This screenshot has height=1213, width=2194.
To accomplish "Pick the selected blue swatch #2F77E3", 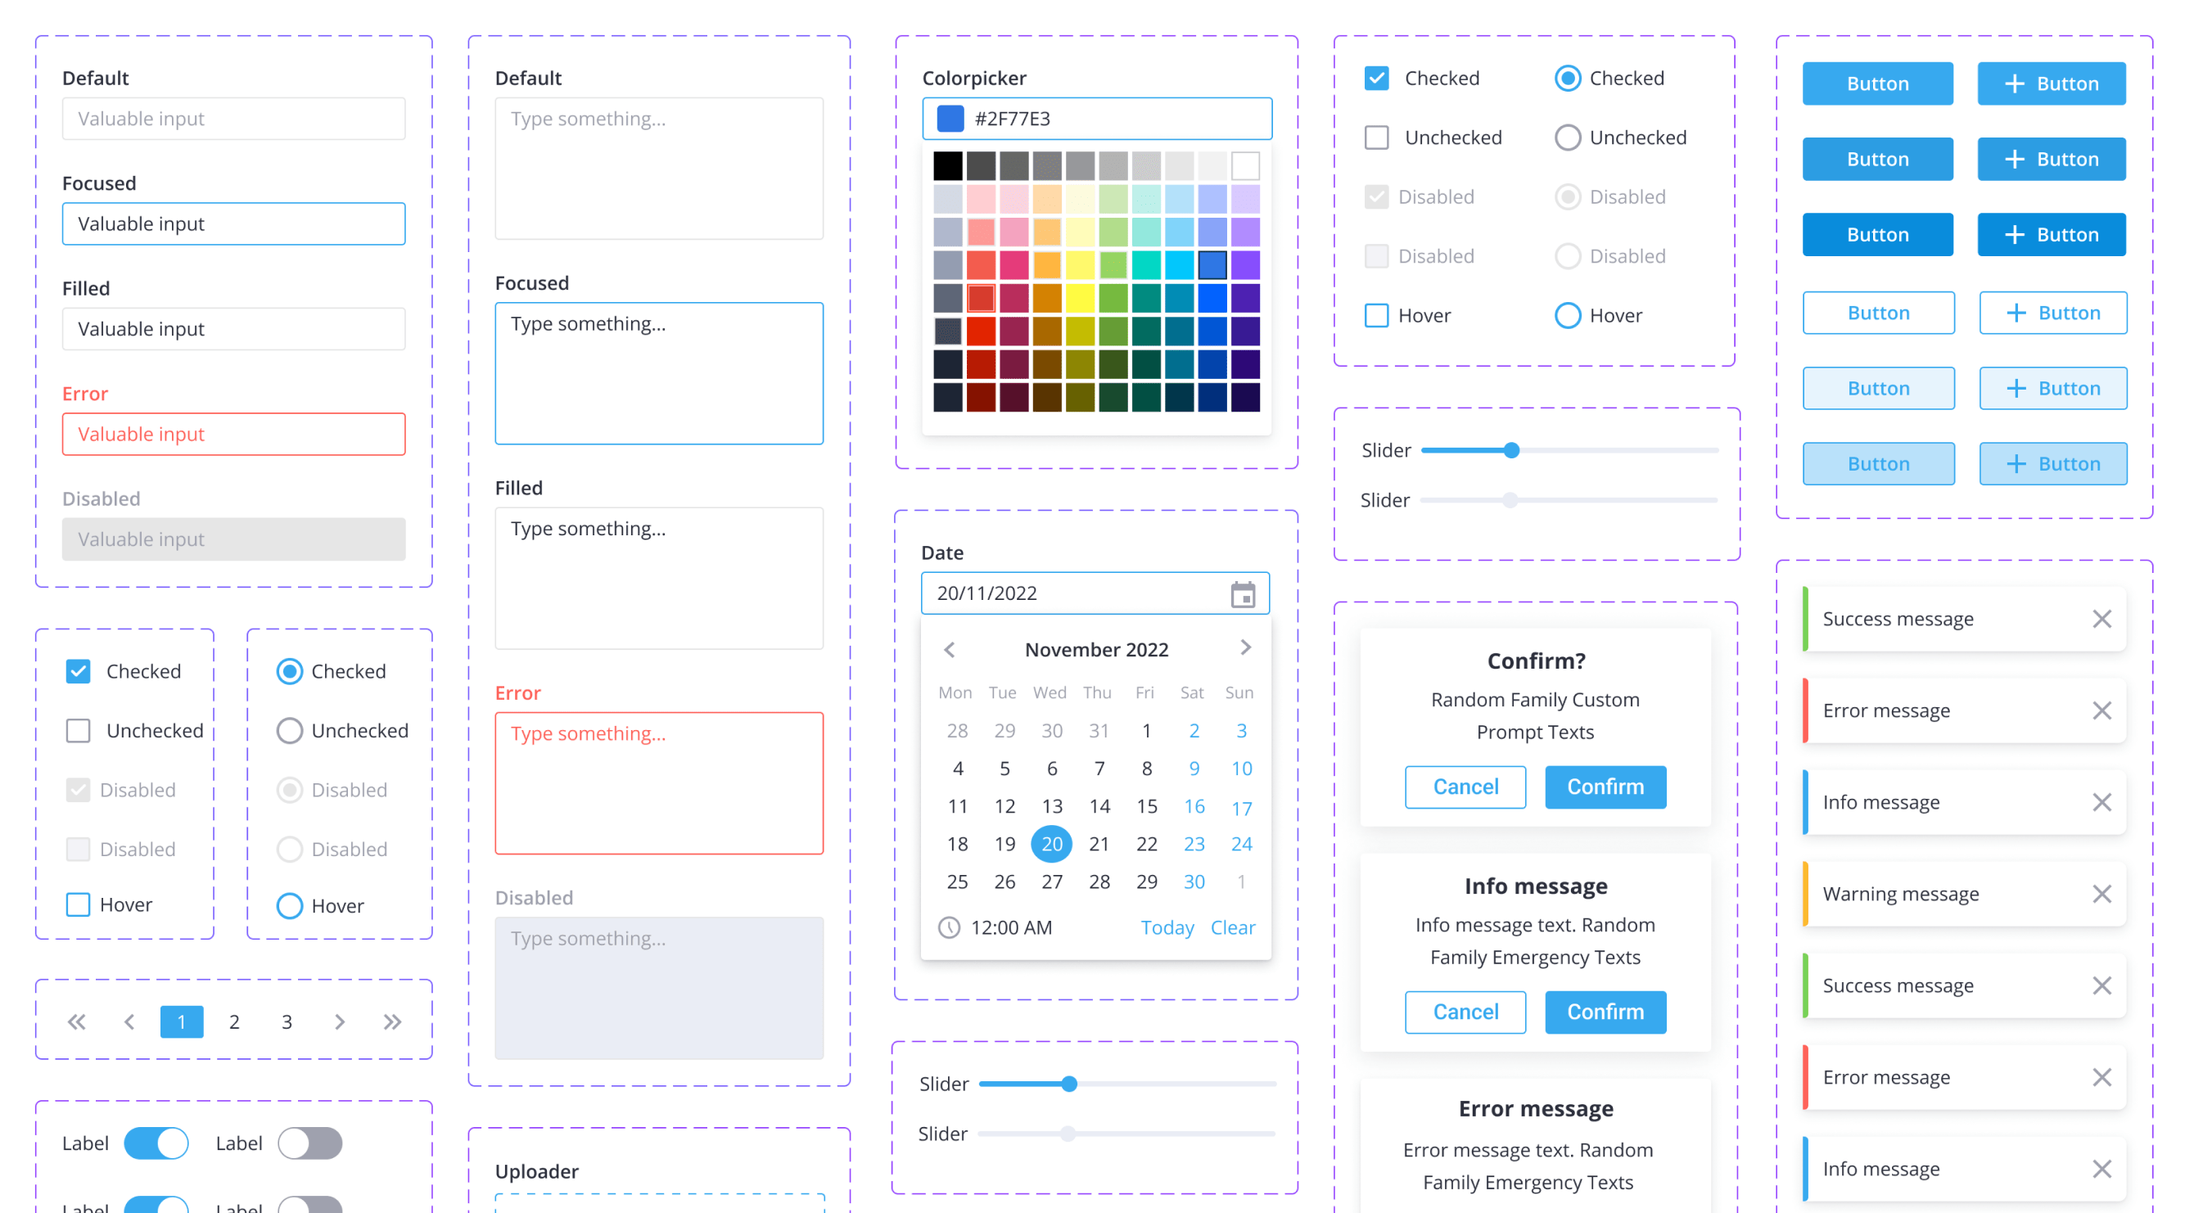I will (1212, 265).
